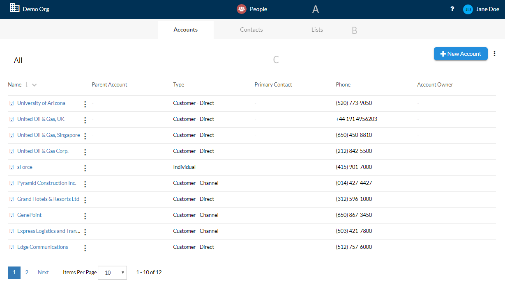This screenshot has width=505, height=287.
Task: Open row menu for Grand Hotels & Resorts Ltd
Action: point(85,200)
